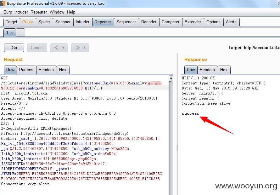The image size is (280, 195).
Task: Switch to the Request Params tab
Action: pos(26,70)
